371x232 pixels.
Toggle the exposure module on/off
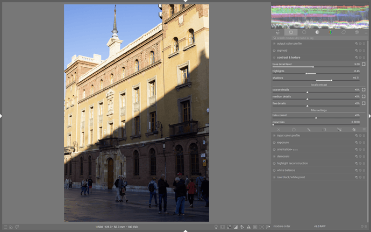click(x=274, y=143)
